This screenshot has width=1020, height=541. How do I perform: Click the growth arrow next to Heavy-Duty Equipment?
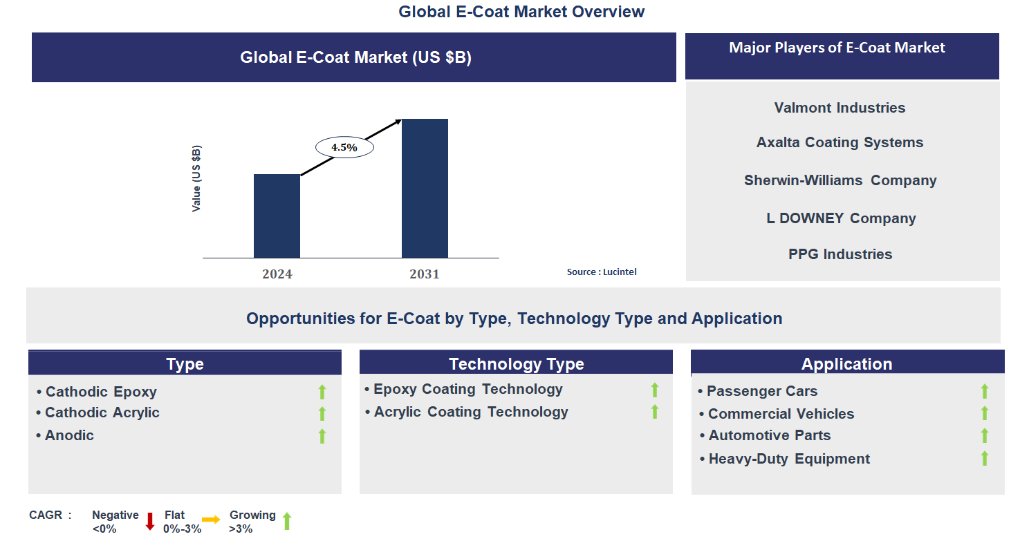(984, 458)
